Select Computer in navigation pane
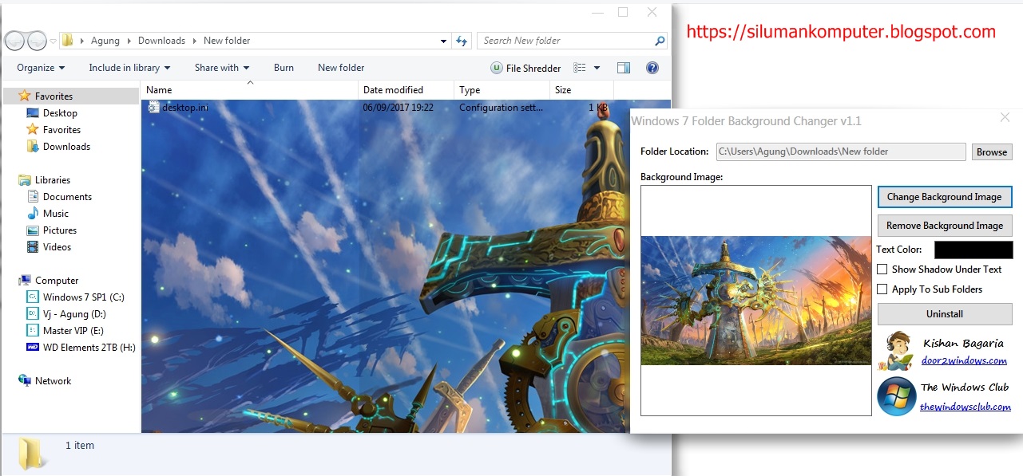This screenshot has width=1023, height=476. tap(48, 281)
